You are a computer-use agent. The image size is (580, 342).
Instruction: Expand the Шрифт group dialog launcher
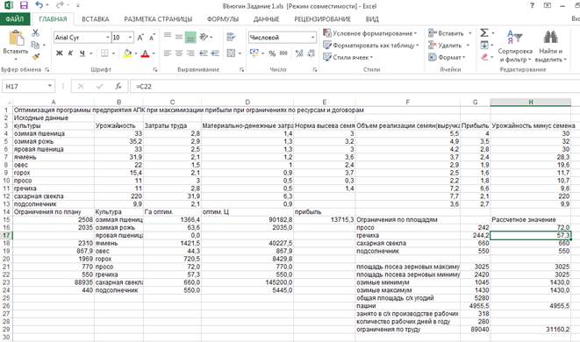155,69
